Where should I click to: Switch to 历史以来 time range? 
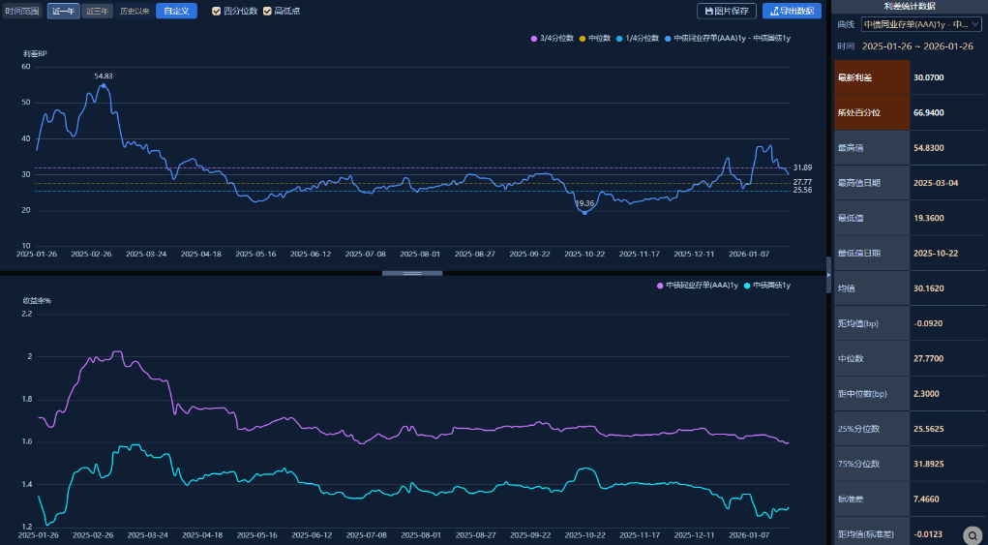(135, 11)
